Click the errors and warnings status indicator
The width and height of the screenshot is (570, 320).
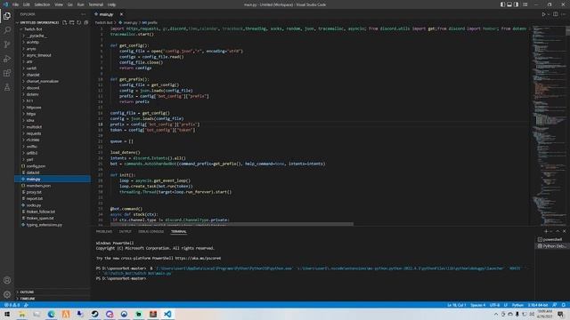[x=12, y=305]
